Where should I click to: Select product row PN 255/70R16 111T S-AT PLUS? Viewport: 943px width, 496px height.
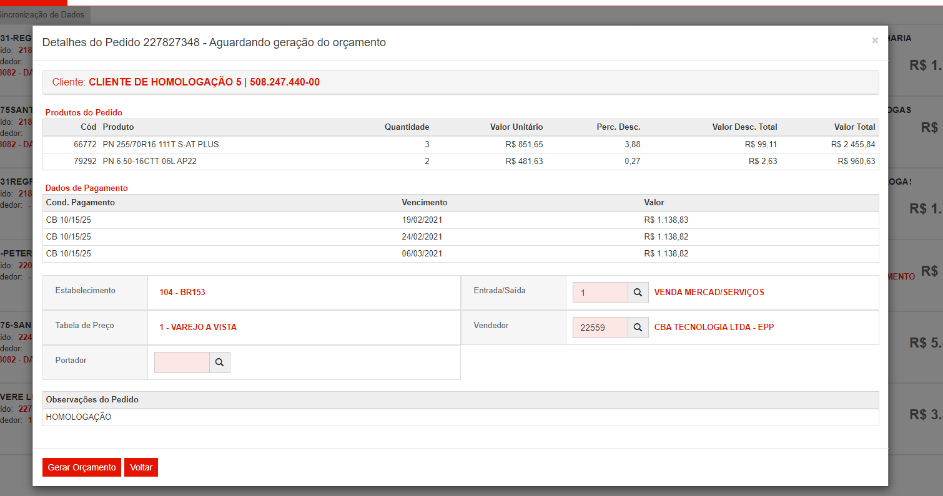(460, 144)
